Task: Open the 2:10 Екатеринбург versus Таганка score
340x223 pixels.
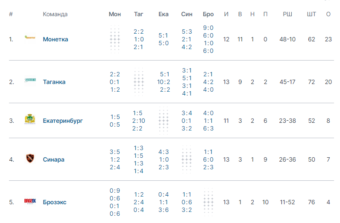Action: point(138,121)
